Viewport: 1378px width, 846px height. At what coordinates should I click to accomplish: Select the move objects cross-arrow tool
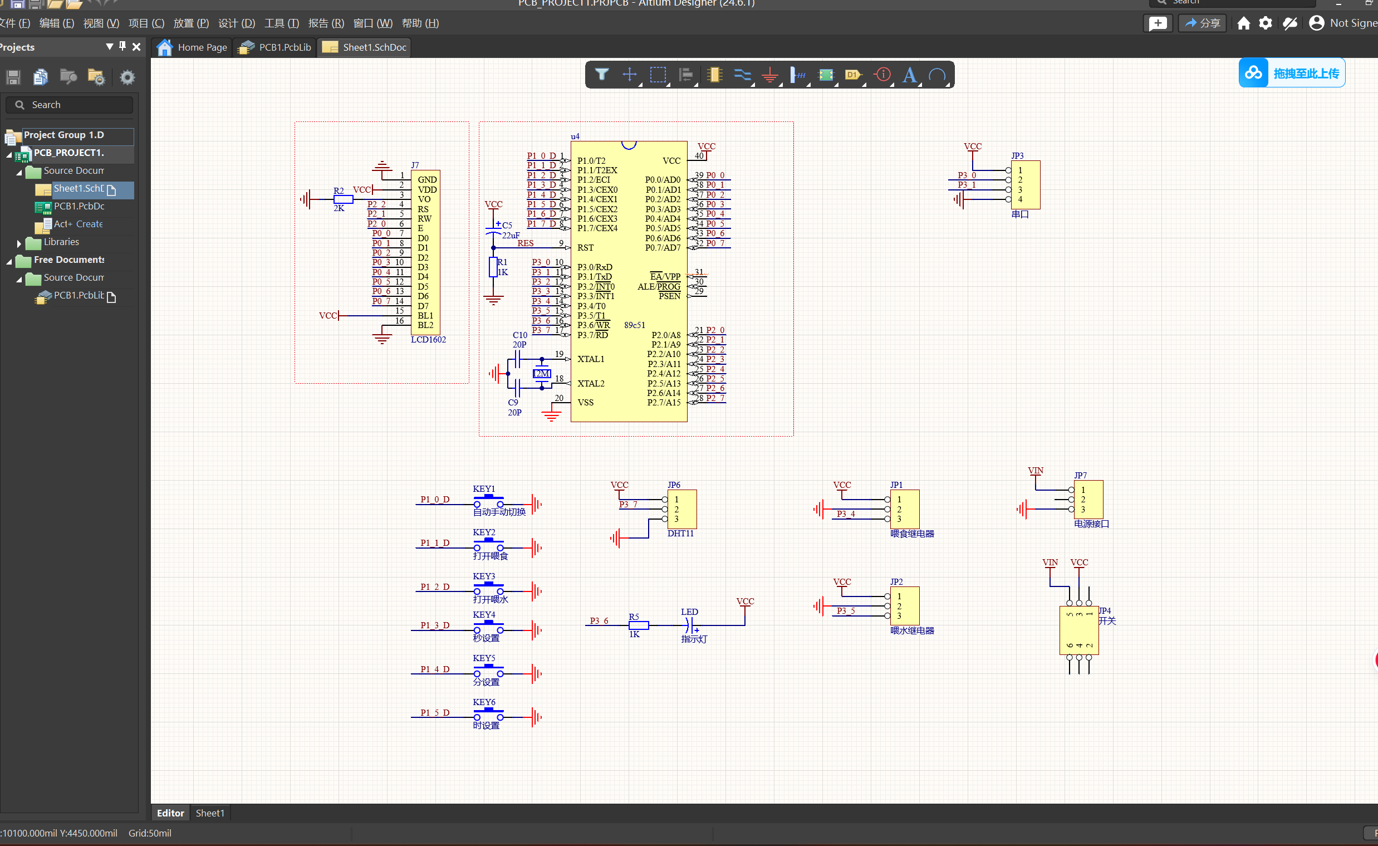(x=630, y=75)
